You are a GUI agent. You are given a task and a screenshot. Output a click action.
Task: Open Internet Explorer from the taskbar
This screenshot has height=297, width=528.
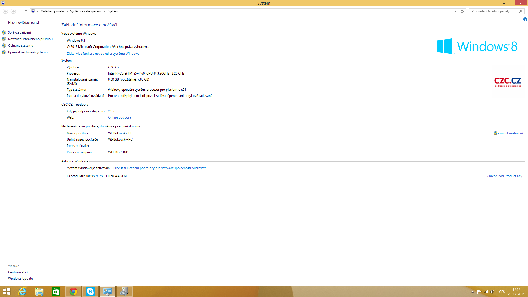click(x=22, y=291)
